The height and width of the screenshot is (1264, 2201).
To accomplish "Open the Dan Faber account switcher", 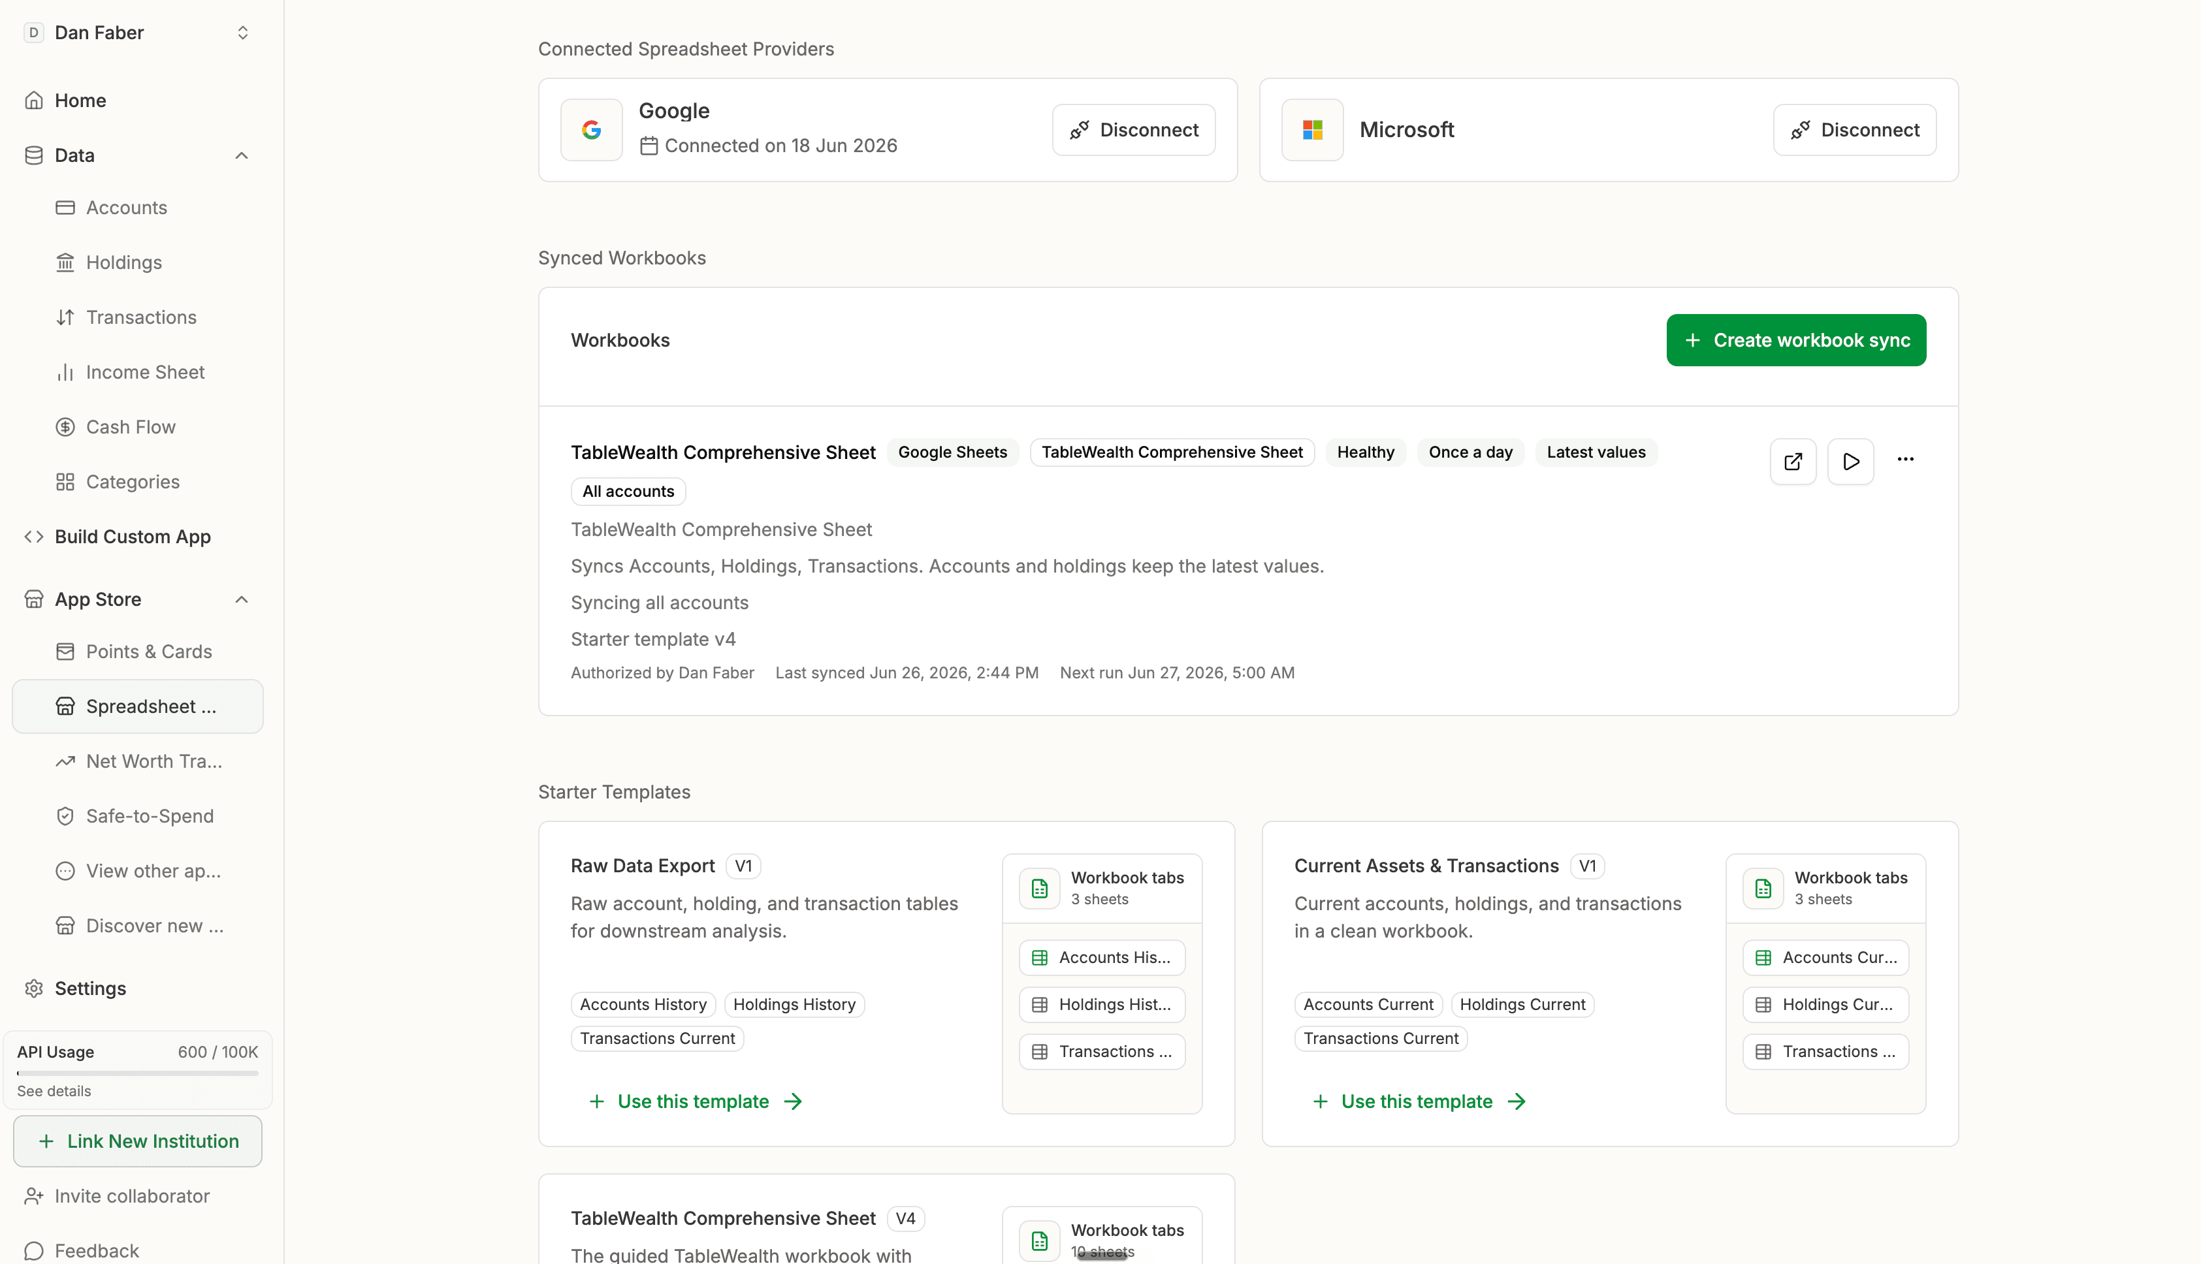I will (137, 33).
